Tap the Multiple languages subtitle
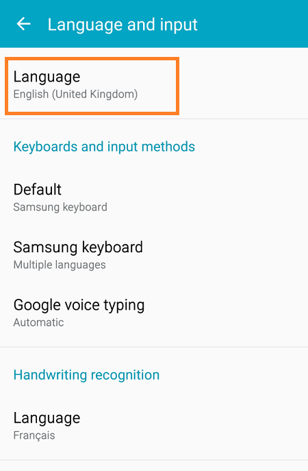Image resolution: width=308 pixels, height=471 pixels. point(60,265)
